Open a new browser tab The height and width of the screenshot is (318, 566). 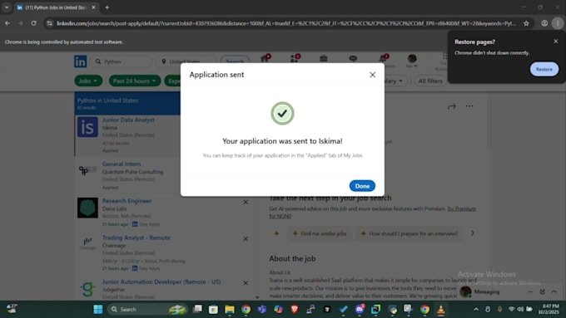(x=107, y=7)
